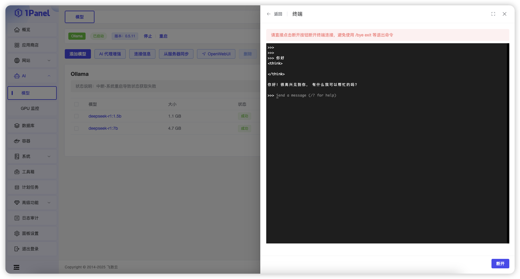Viewport: 520px width, 279px height.
Task: Switch to the 模型 top tab
Action: coord(80,17)
